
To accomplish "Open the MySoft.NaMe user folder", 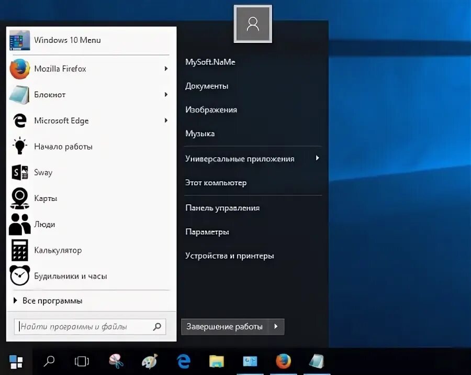I will tap(210, 62).
